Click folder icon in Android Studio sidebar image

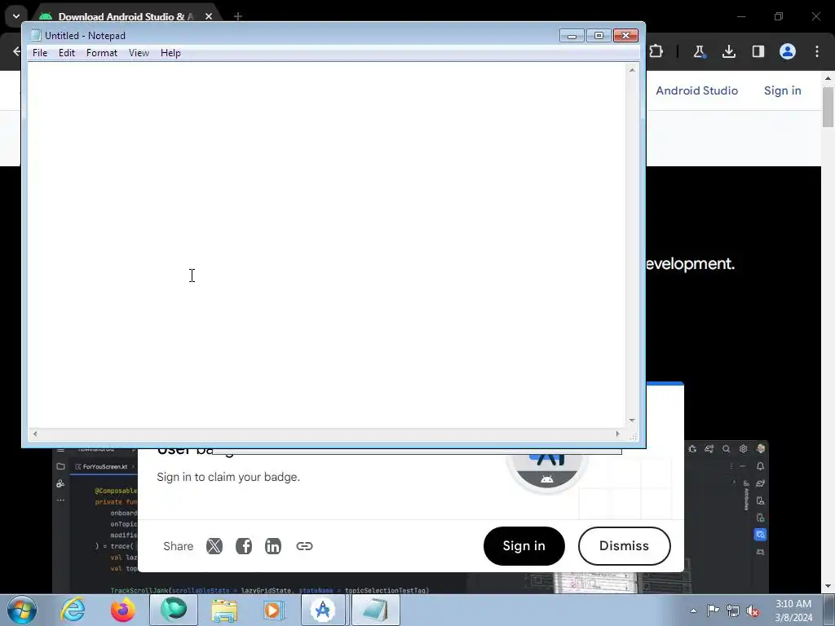[60, 466]
